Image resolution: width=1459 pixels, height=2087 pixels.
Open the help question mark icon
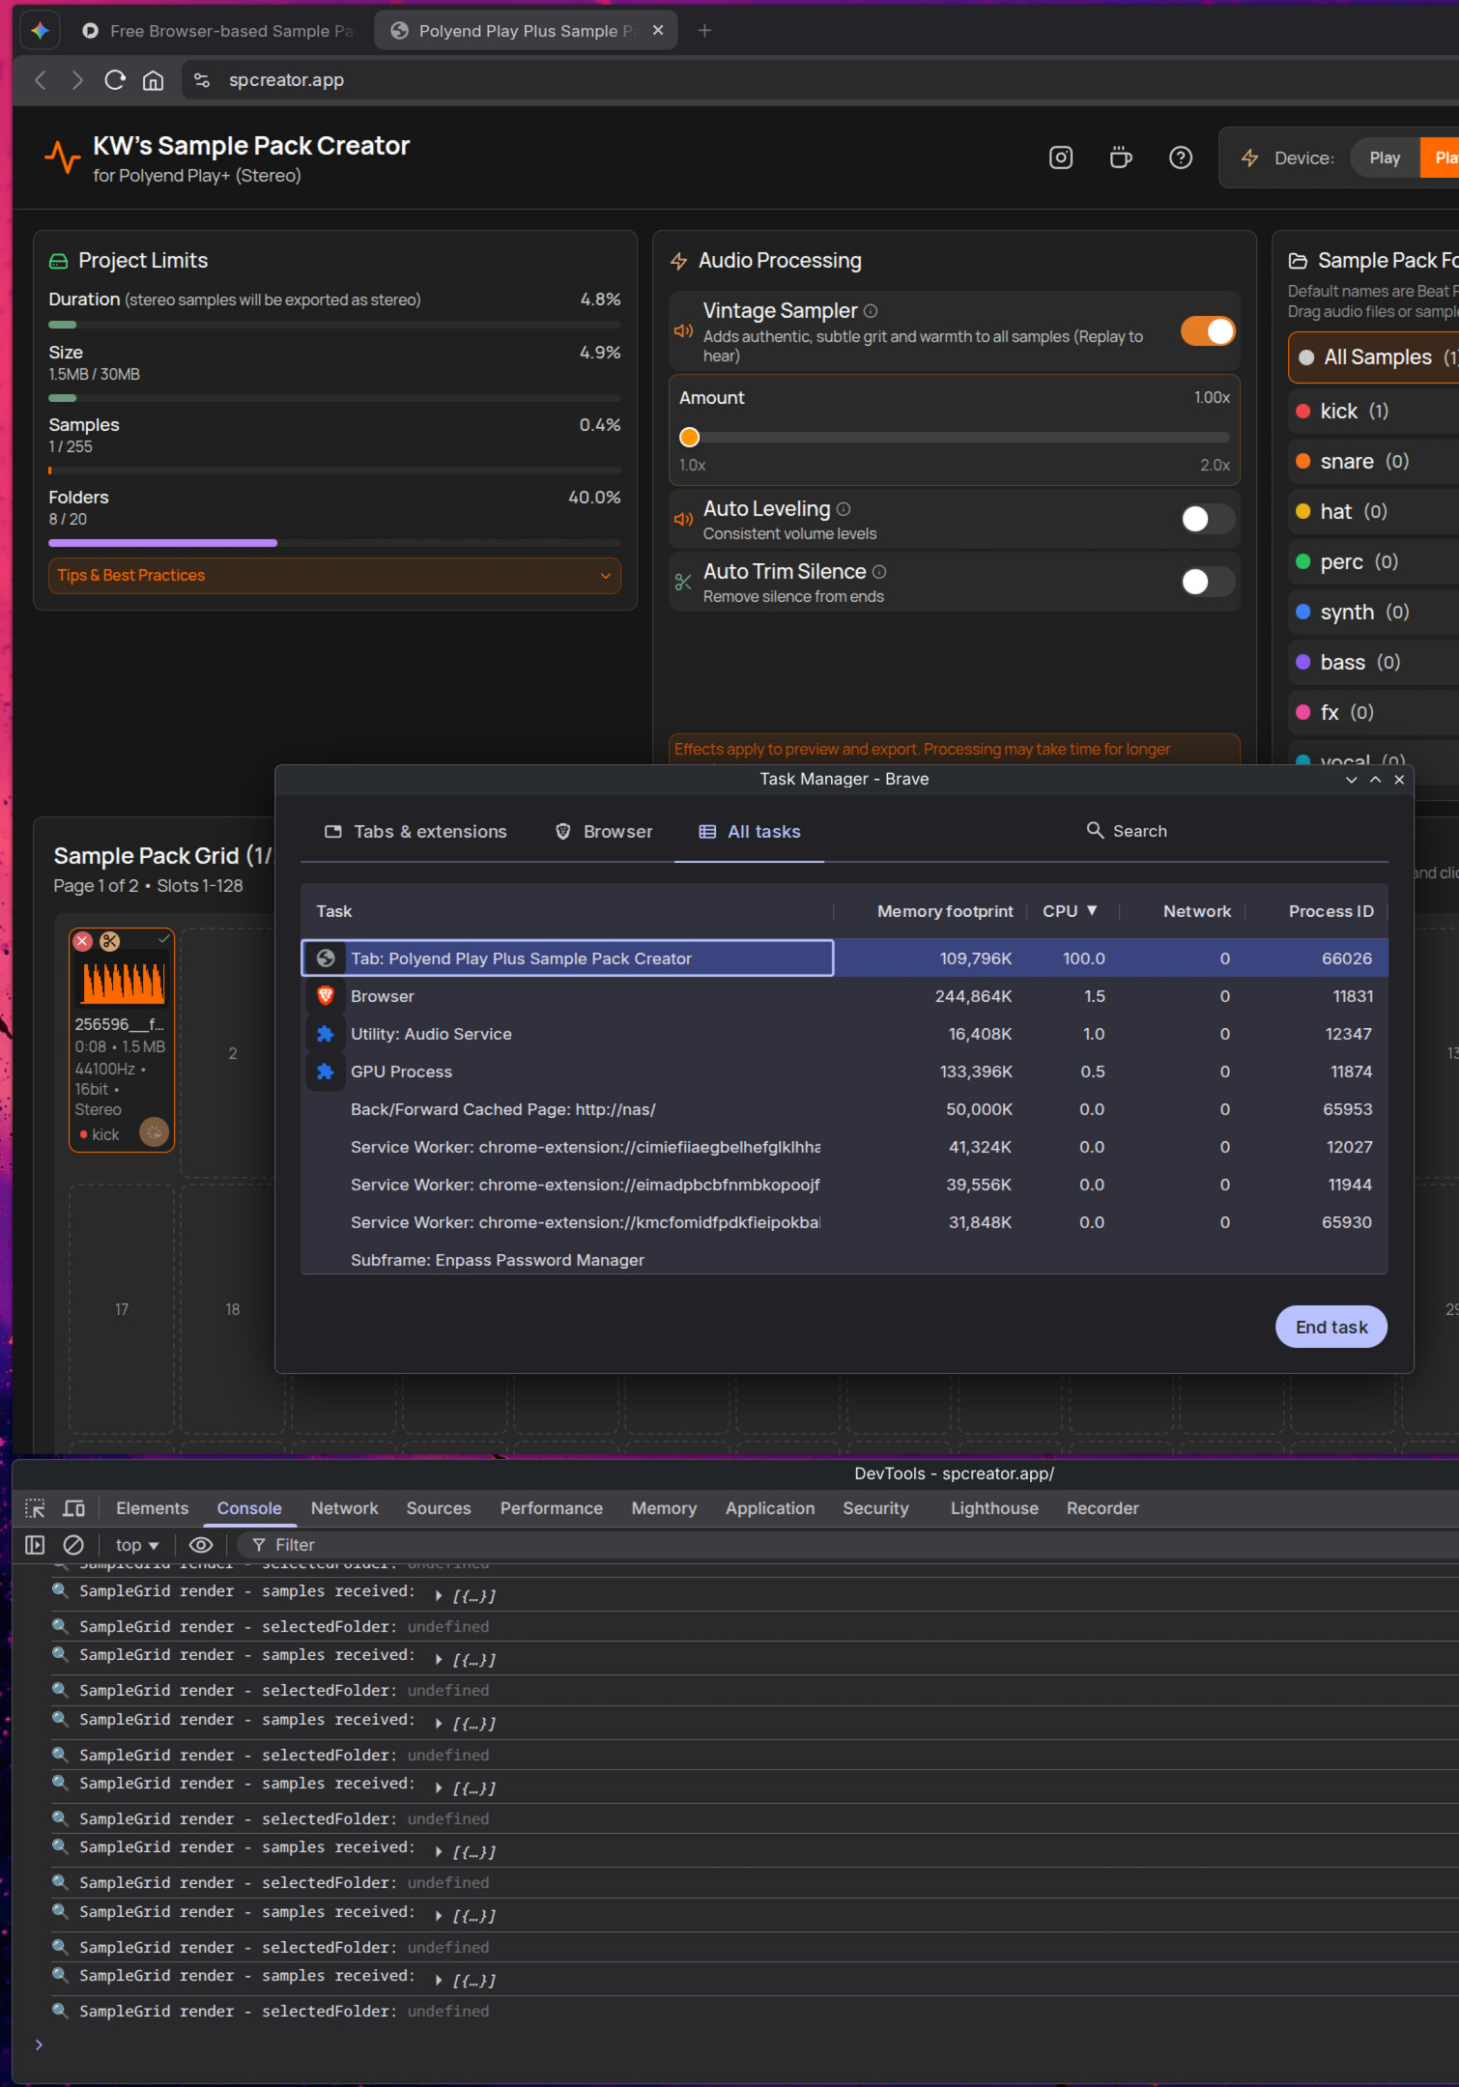[1180, 157]
